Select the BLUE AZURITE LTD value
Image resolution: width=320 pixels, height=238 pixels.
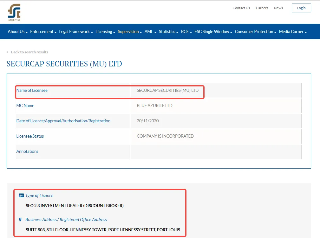click(x=154, y=106)
